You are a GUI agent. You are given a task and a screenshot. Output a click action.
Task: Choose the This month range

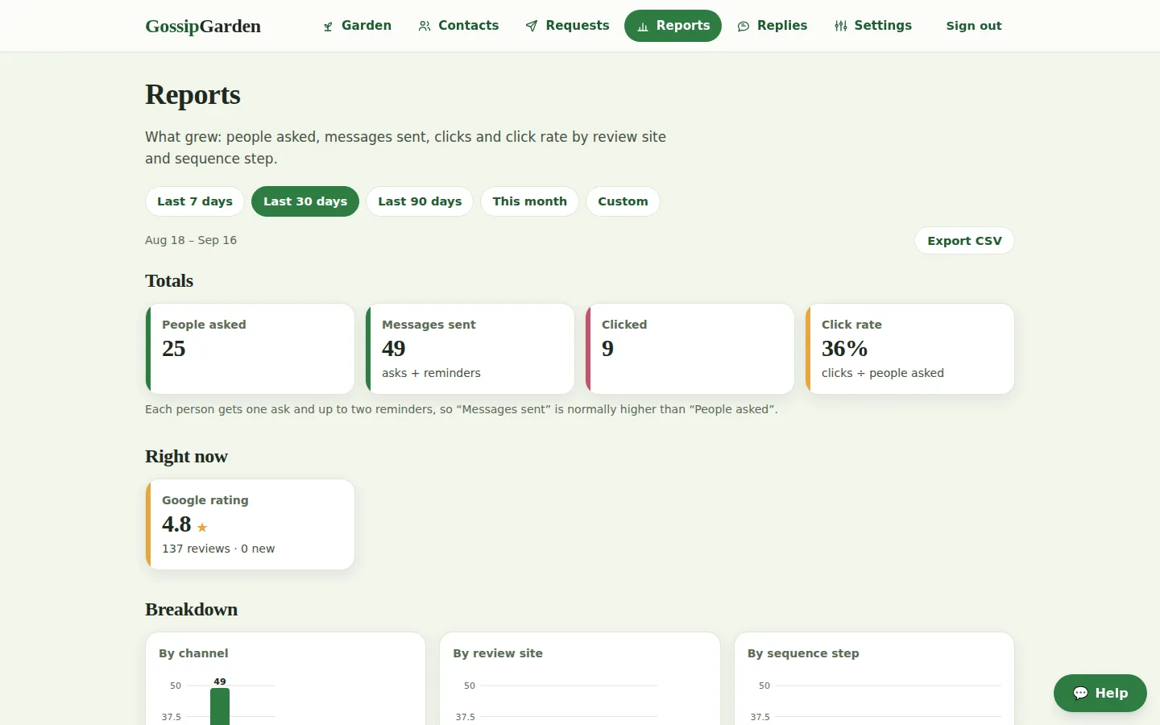tap(530, 201)
